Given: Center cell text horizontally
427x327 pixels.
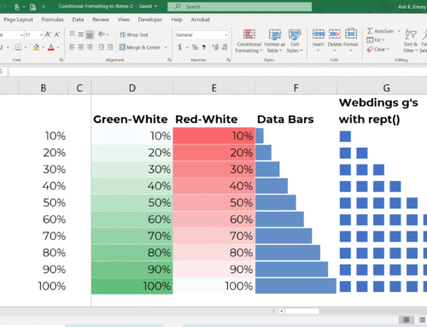Looking at the screenshot, I should tap(81, 47).
